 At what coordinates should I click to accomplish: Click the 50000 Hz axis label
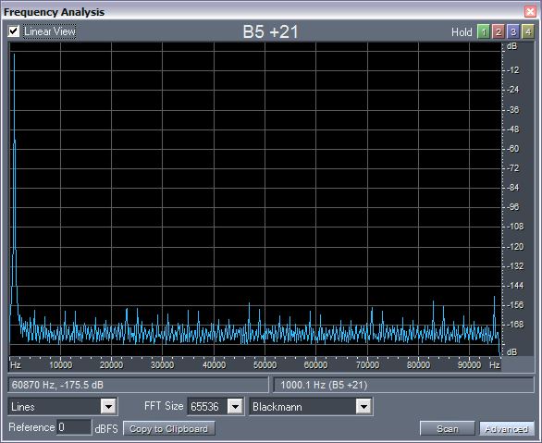click(x=265, y=365)
